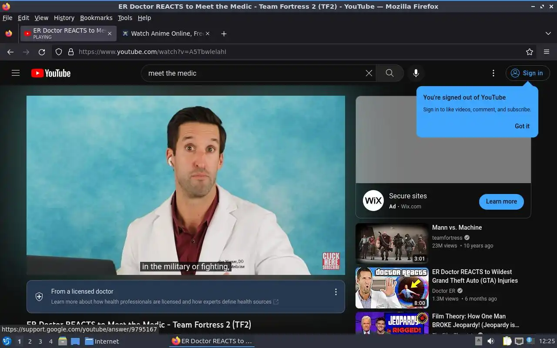Open Firefox View pinned icon
The width and height of the screenshot is (557, 348).
pyautogui.click(x=9, y=33)
